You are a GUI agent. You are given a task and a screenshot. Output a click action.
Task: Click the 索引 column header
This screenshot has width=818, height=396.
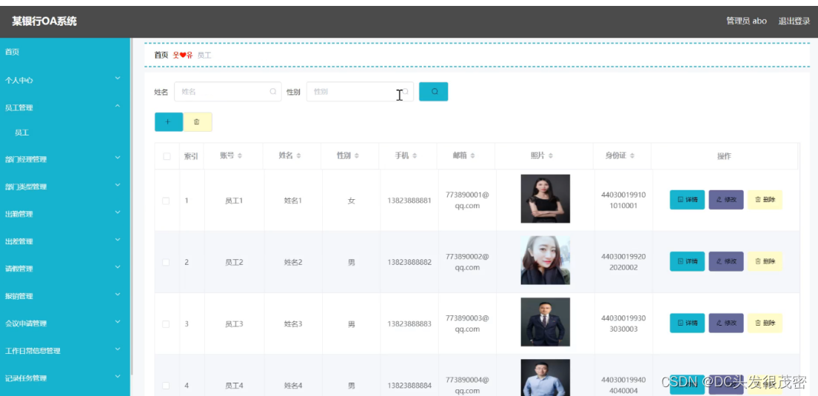[x=191, y=156]
